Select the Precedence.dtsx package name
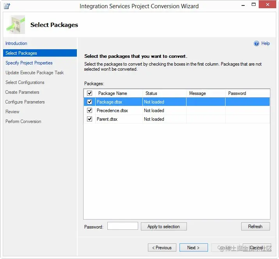Screen dimensions: 279x259 (112, 111)
